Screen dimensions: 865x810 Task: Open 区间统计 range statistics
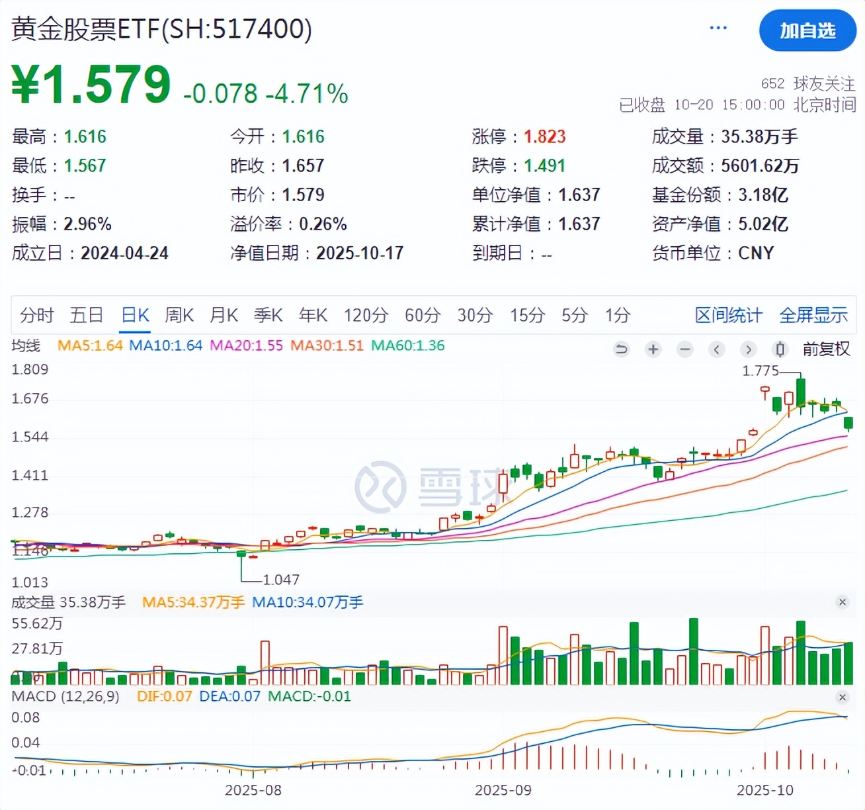click(x=728, y=315)
